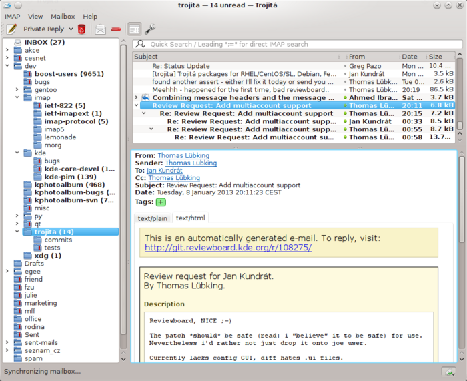
Task: Click the green plus add tag icon
Action: click(x=161, y=202)
